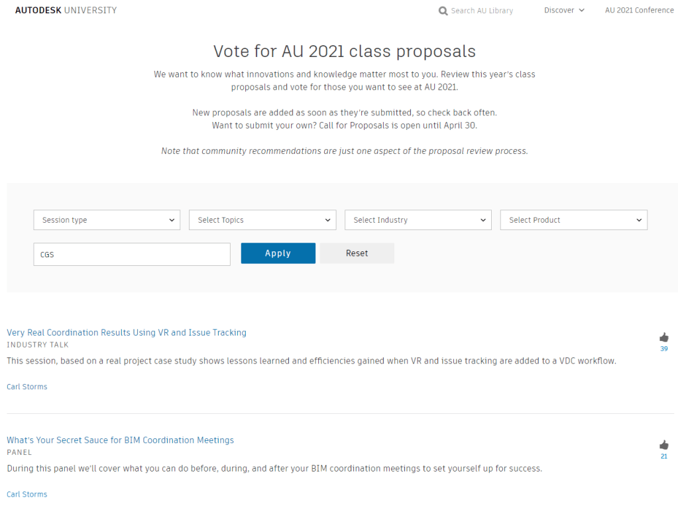Image resolution: width=678 pixels, height=506 pixels.
Task: Expand the Select Topics dropdown
Action: pos(262,220)
